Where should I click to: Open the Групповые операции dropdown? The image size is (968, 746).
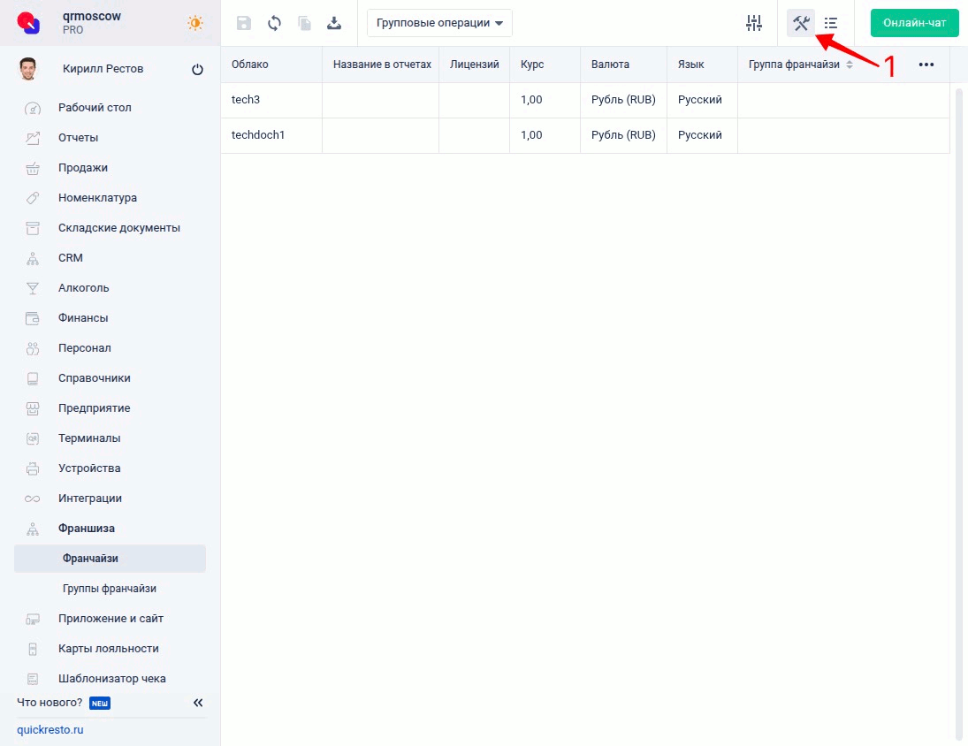point(439,23)
